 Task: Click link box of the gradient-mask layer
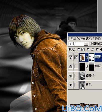coord(76,67)
